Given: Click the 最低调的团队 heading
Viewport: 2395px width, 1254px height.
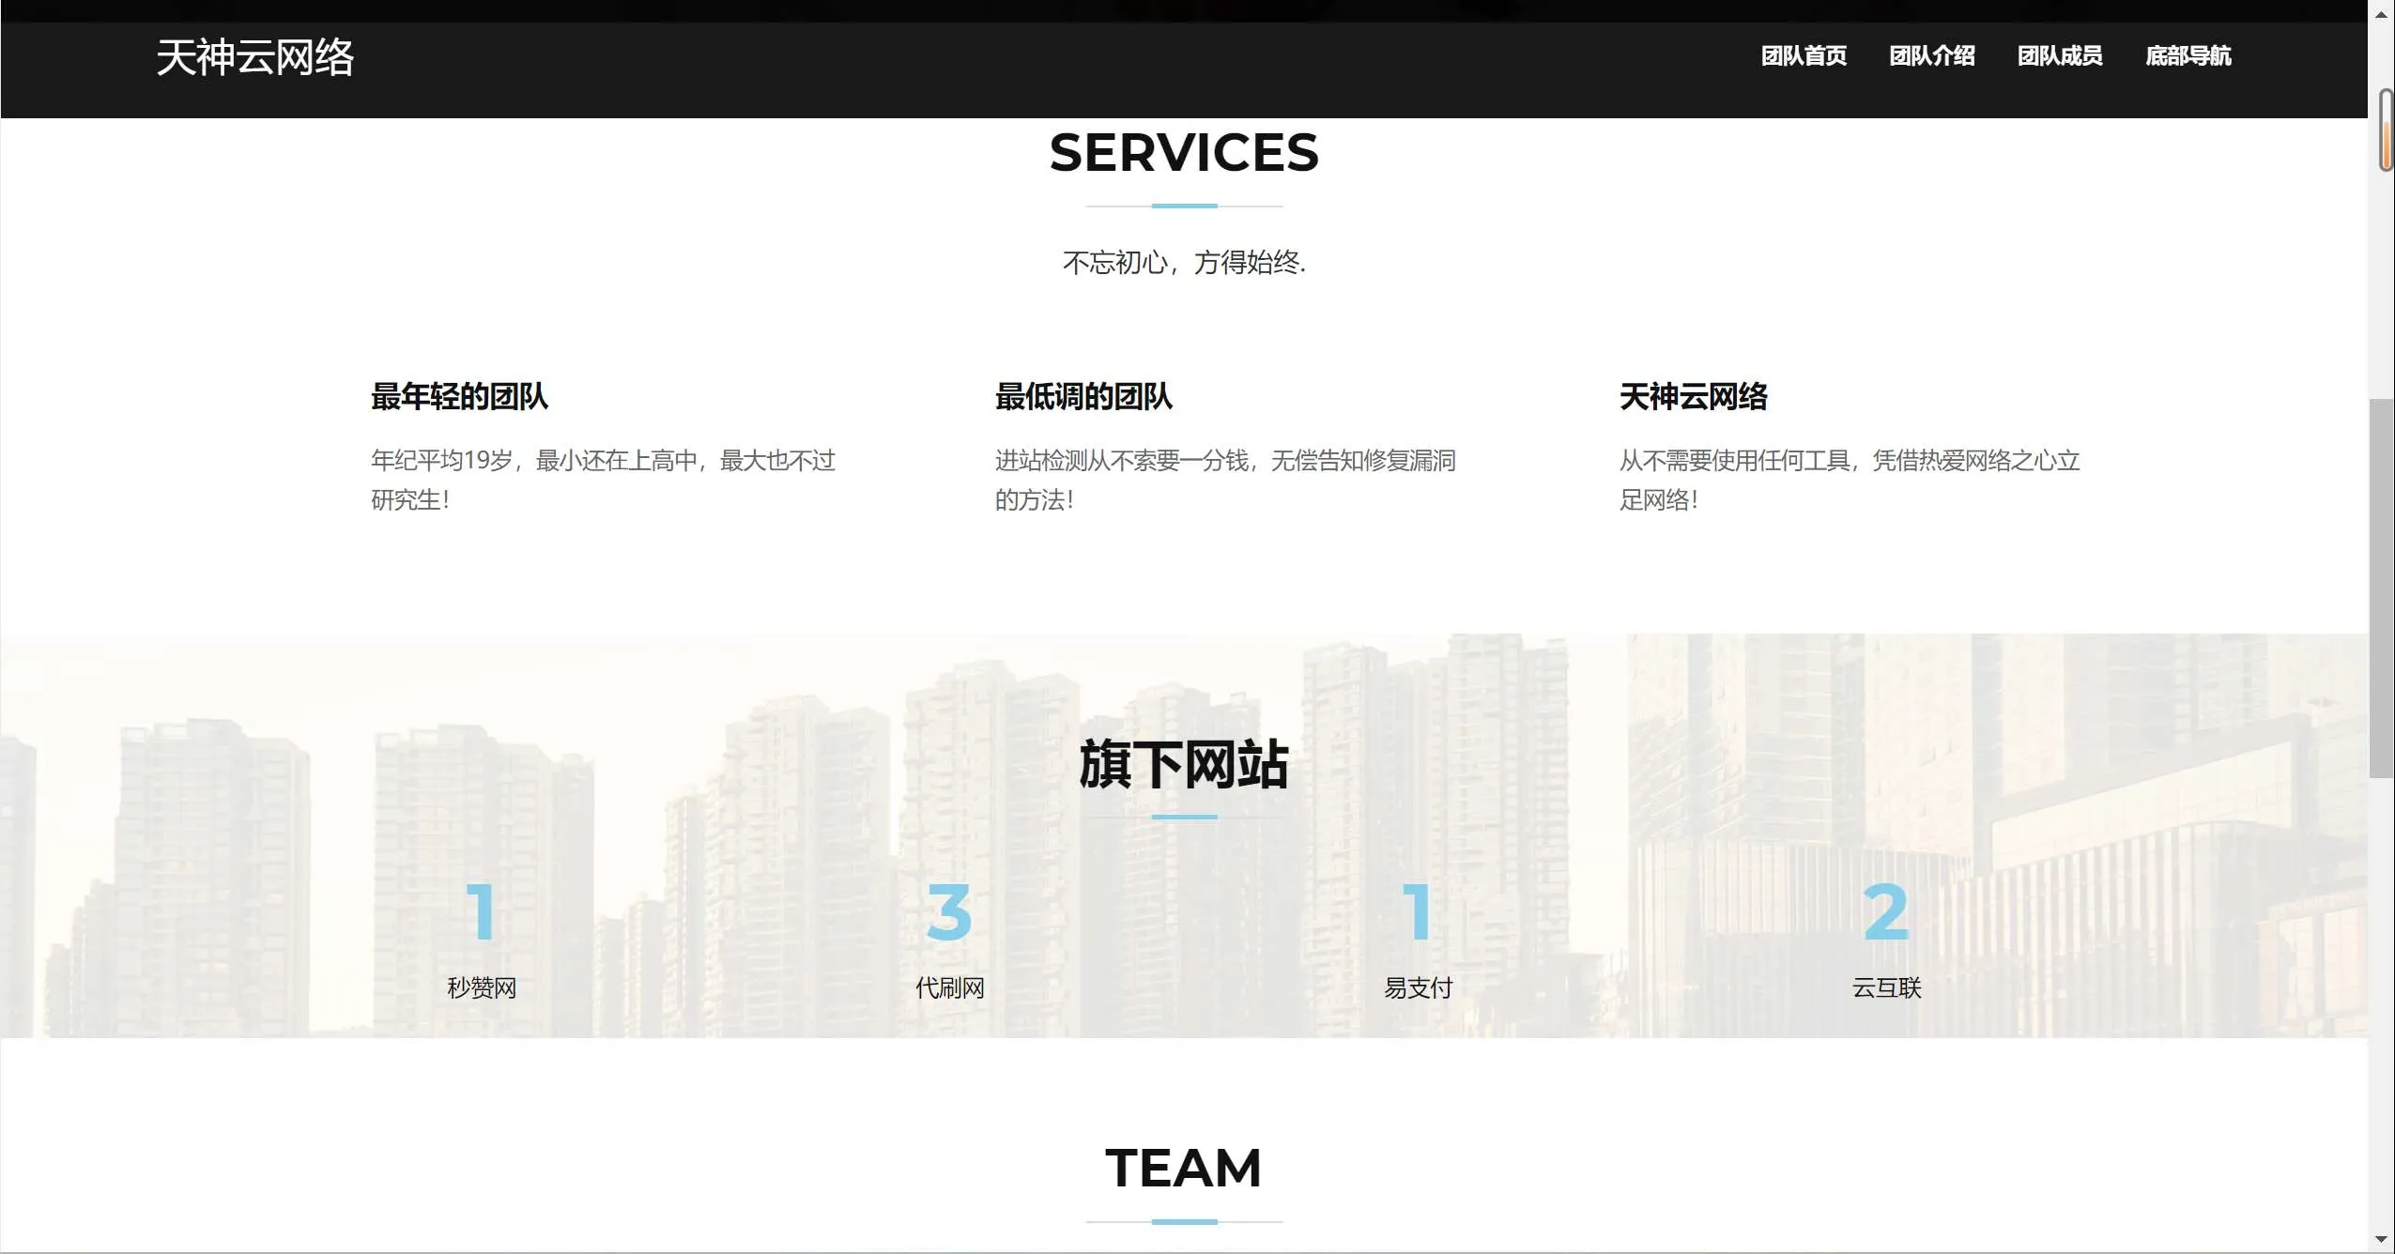Looking at the screenshot, I should pos(1083,397).
